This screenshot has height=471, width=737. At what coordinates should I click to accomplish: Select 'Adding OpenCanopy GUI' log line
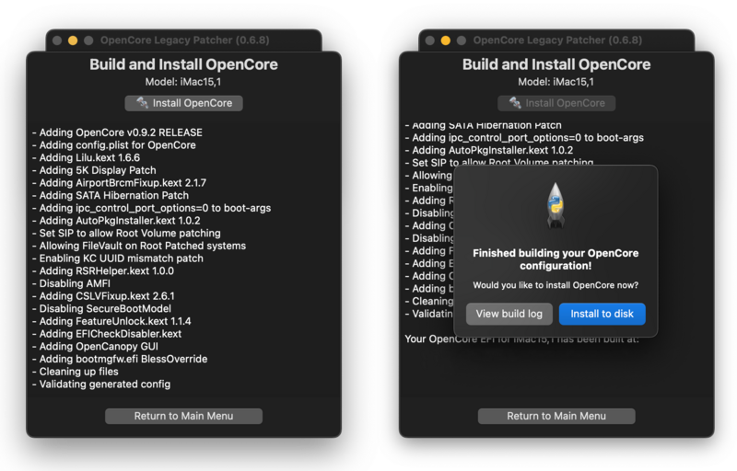coord(96,347)
